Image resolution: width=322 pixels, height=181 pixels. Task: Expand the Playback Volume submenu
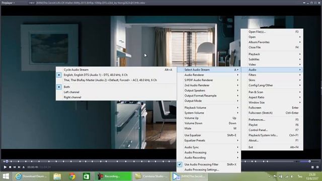[x=209, y=108]
